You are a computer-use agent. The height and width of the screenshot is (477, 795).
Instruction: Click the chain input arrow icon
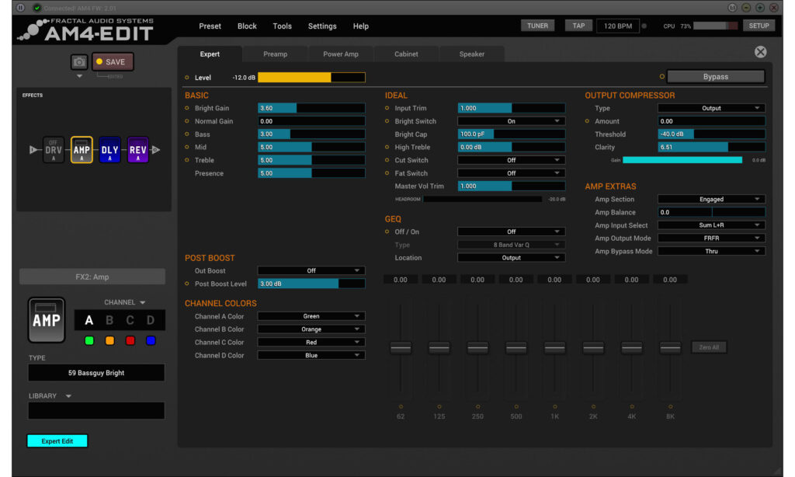click(33, 150)
